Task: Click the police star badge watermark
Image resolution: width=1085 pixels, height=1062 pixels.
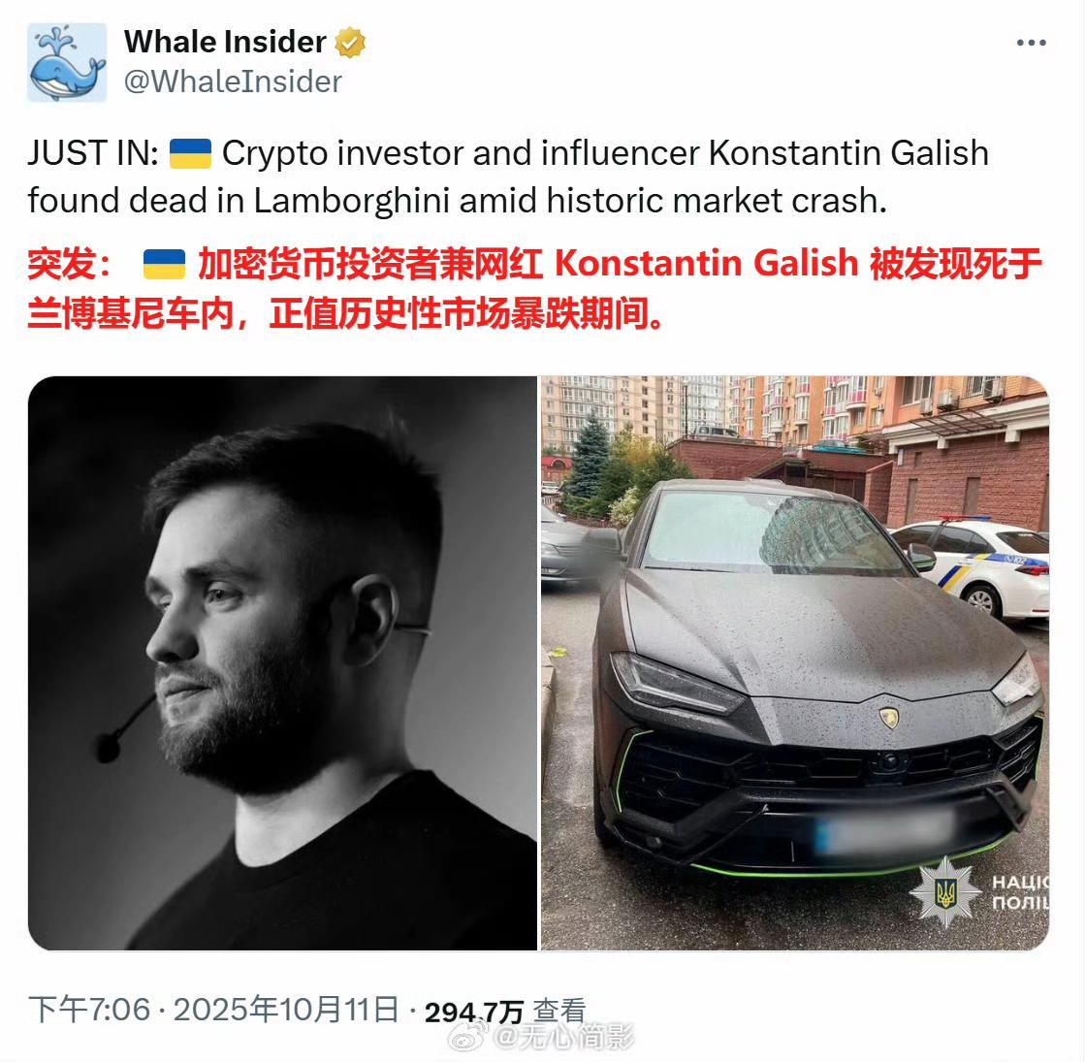Action: click(945, 891)
